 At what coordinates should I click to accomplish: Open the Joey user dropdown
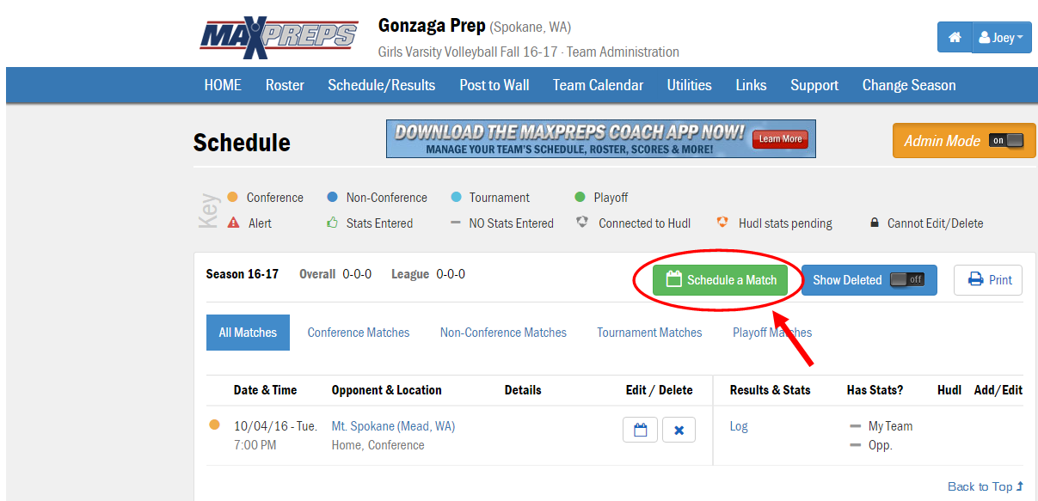(x=1001, y=38)
